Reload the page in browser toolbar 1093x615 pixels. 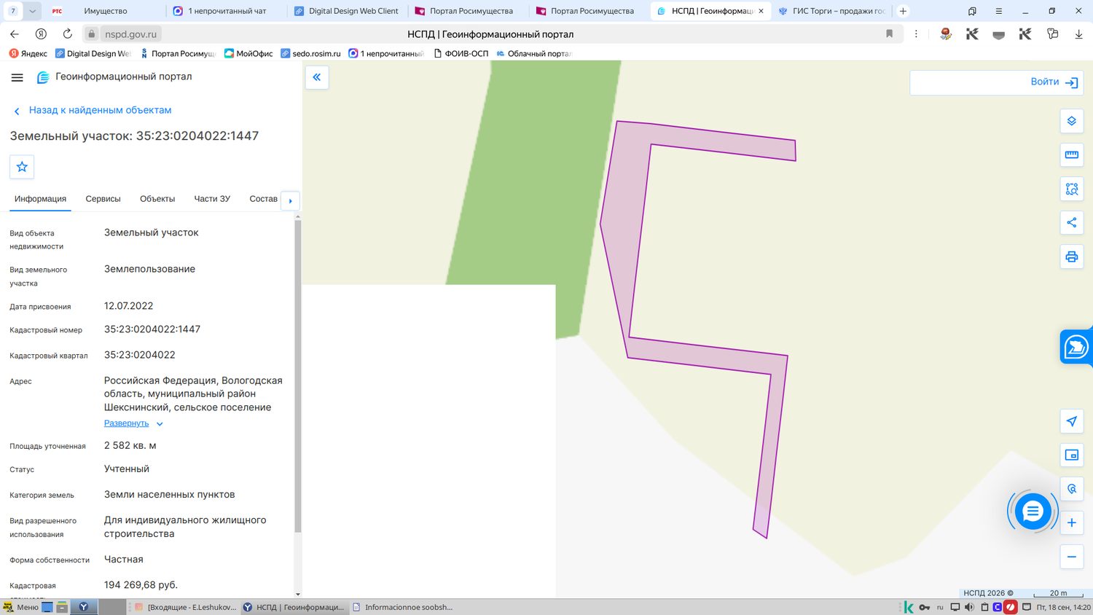point(67,34)
